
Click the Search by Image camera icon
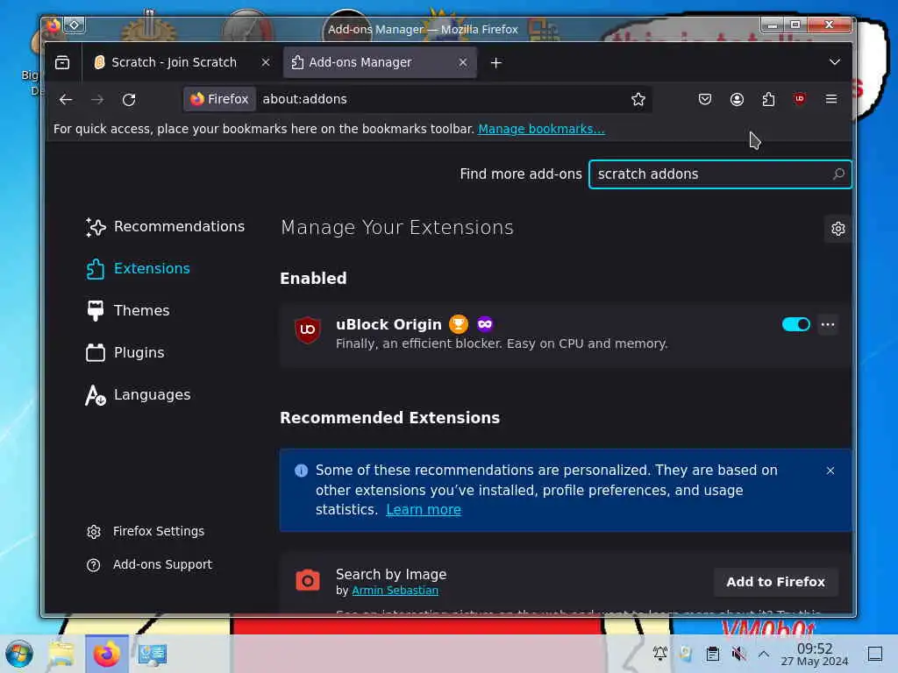click(308, 580)
